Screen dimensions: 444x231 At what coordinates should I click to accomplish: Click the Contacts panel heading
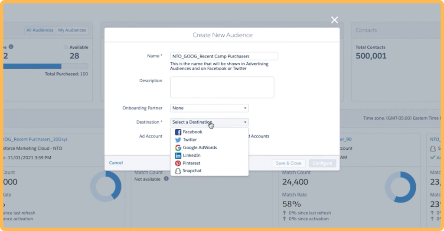click(366, 30)
